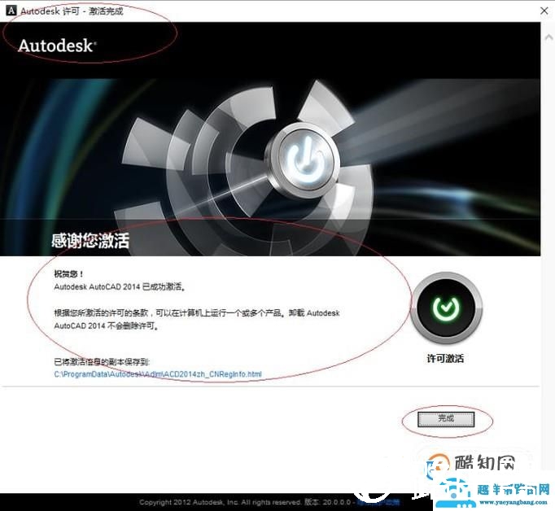The height and width of the screenshot is (511, 555).
Task: Click the 感谢您激活 heading text
Action: pos(90,241)
